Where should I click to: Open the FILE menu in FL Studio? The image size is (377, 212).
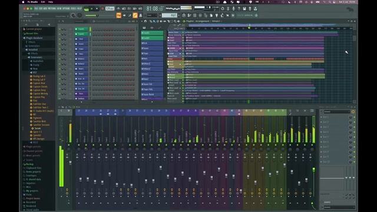coord(37,8)
